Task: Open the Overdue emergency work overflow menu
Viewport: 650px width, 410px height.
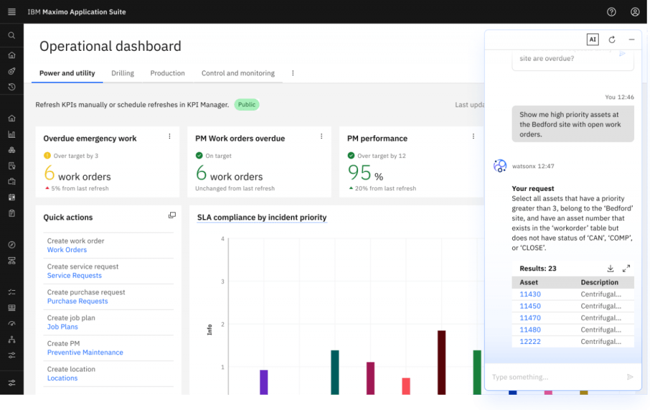Action: point(169,136)
